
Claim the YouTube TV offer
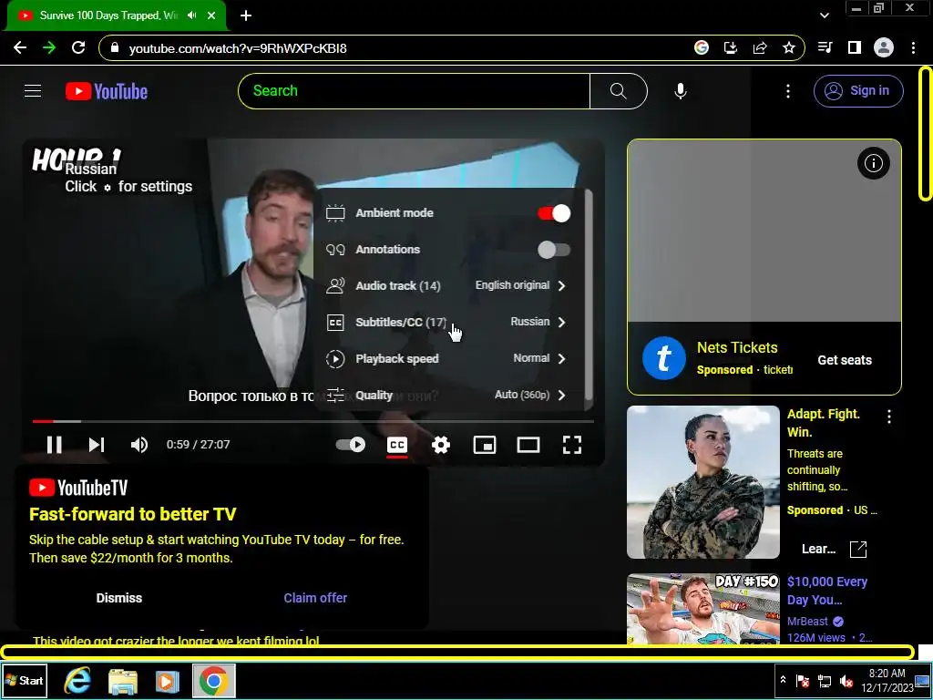(315, 598)
